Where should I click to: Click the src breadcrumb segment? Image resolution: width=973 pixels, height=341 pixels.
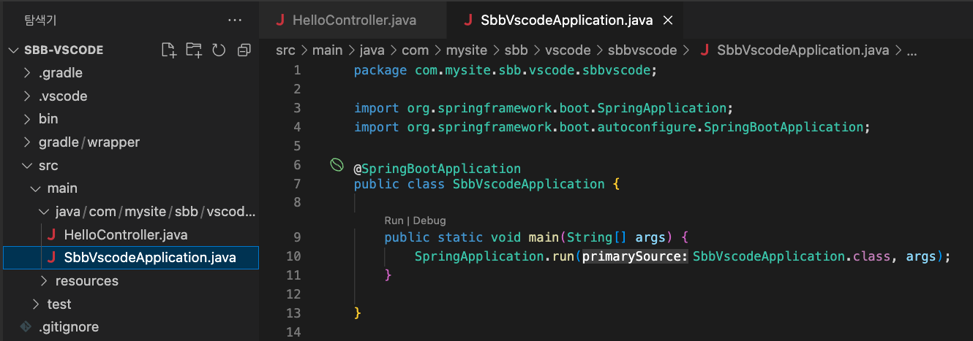pyautogui.click(x=285, y=50)
